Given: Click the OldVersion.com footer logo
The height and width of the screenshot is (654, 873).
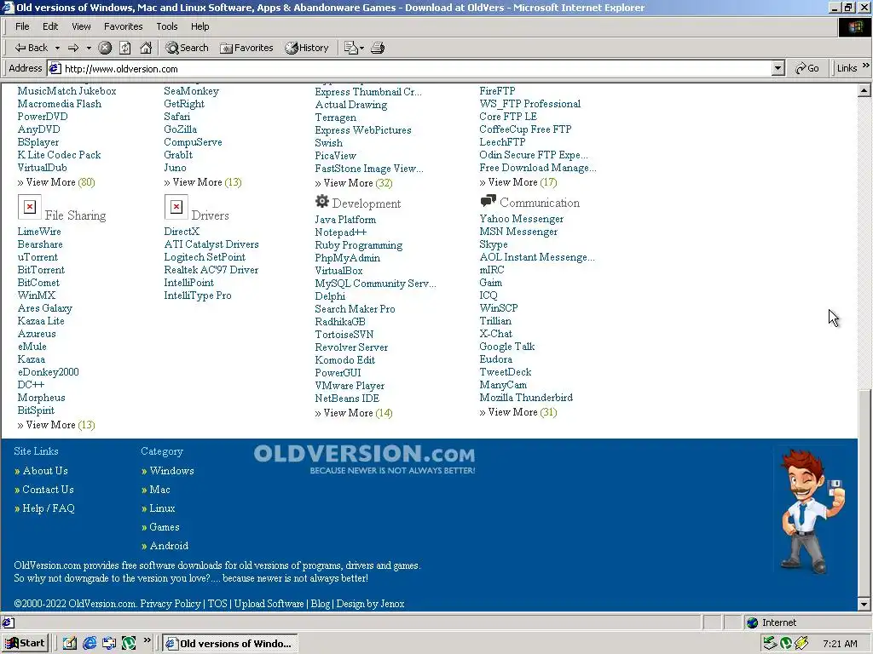Looking at the screenshot, I should (x=365, y=459).
